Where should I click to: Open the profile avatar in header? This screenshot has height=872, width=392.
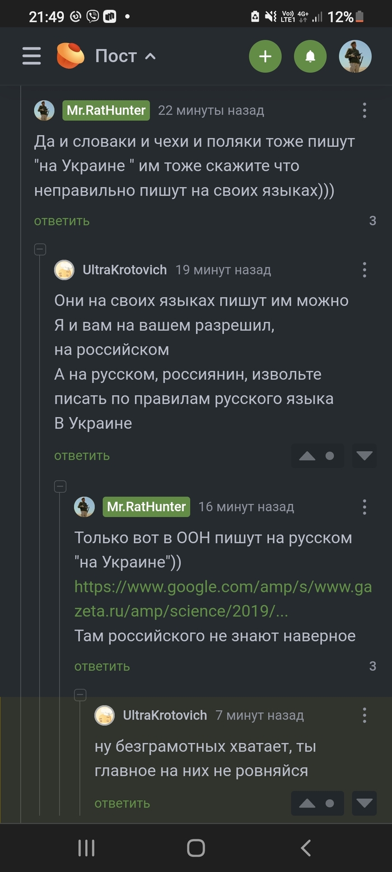355,56
